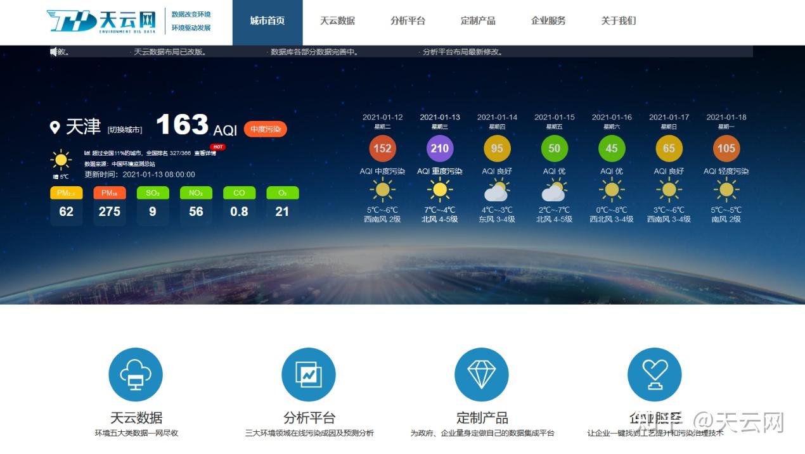This screenshot has width=805, height=454.
Task: Click the location pin icon beside 天津
Action: 55,128
